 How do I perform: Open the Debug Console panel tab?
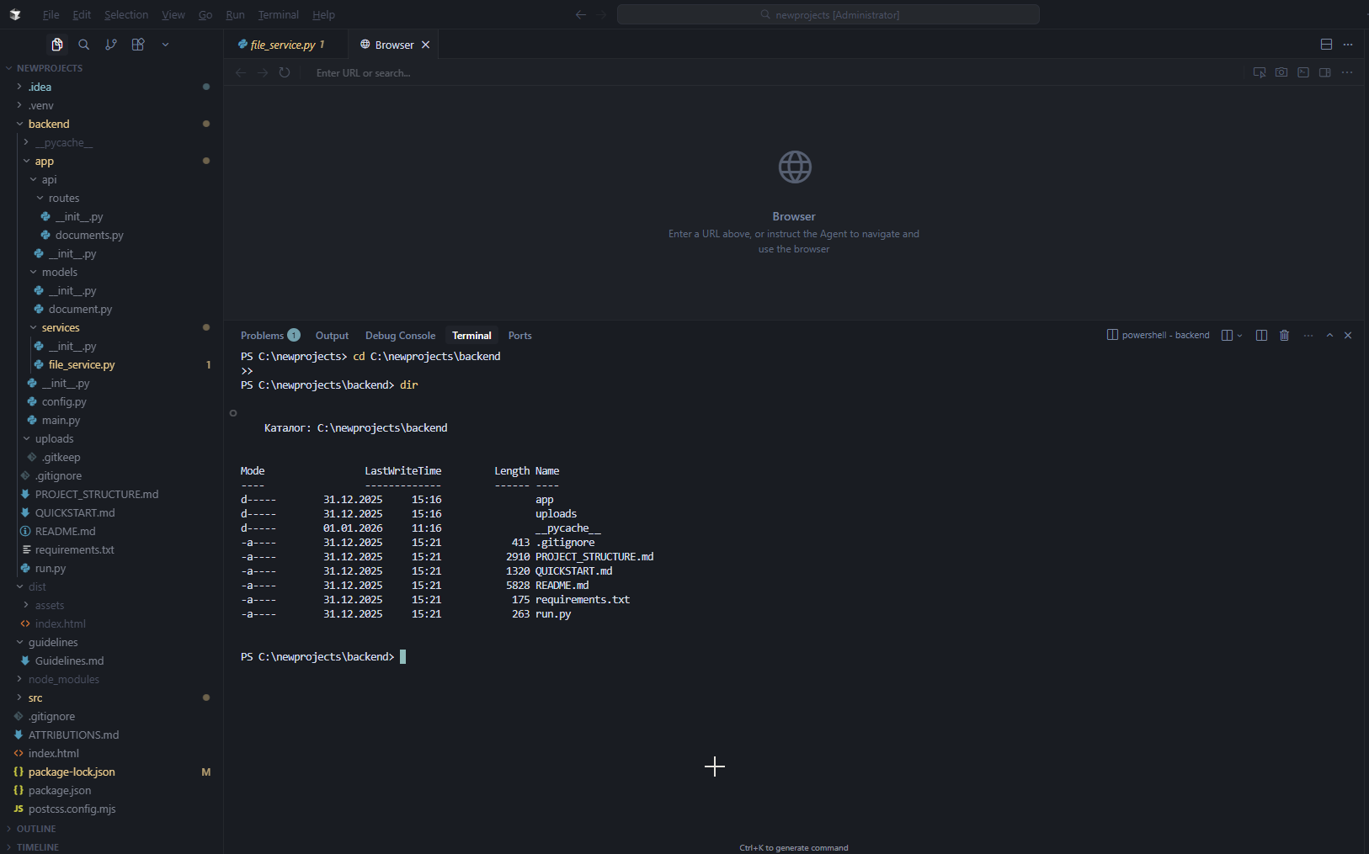tap(400, 335)
